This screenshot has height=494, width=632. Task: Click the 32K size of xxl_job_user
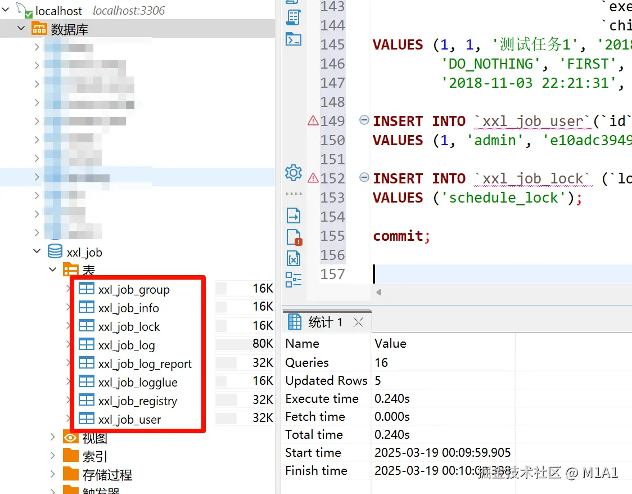pos(263,418)
